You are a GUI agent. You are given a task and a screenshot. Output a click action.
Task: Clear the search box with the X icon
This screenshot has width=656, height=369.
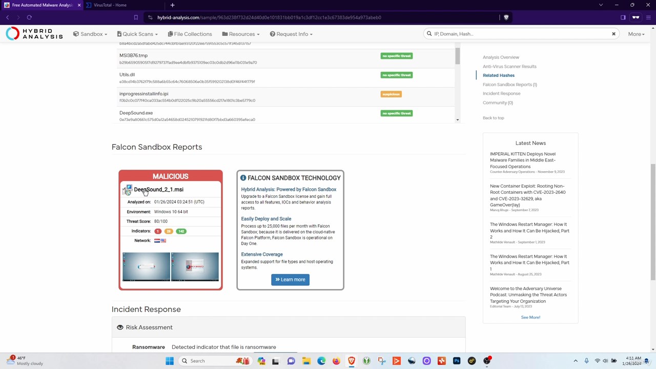[613, 34]
